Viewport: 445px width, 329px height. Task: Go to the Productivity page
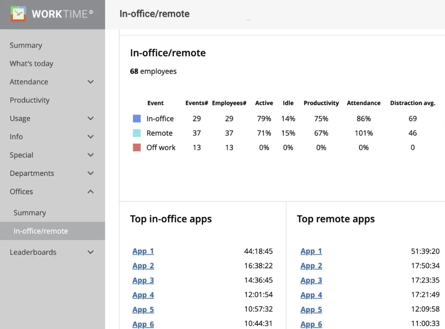[x=30, y=100]
